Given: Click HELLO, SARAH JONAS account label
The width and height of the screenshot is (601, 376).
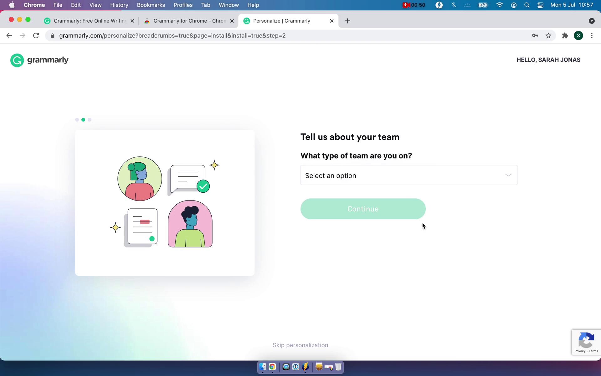Looking at the screenshot, I should 548,60.
